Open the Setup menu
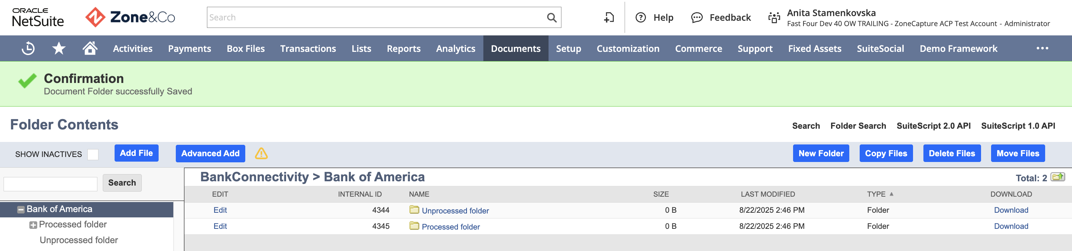This screenshot has height=251, width=1072. (x=569, y=49)
